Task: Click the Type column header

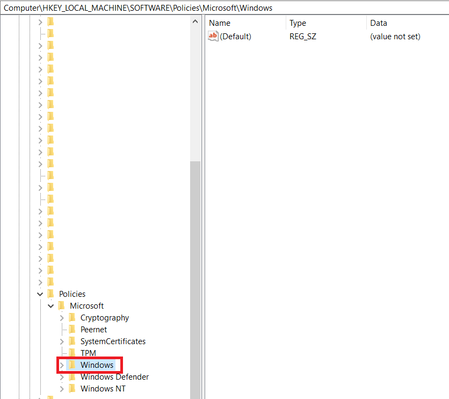Action: click(298, 23)
